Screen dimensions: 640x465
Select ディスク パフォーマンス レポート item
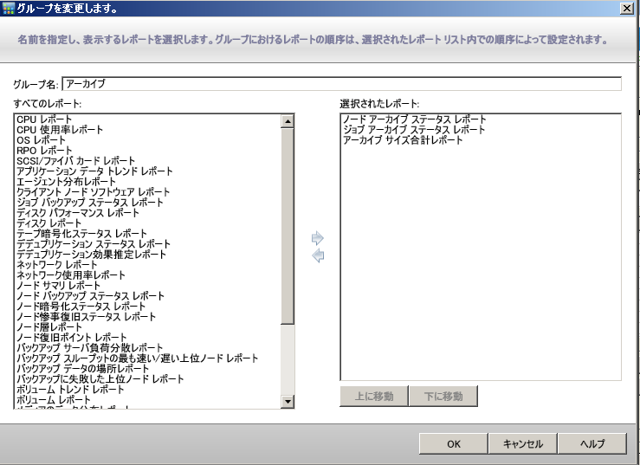point(78,213)
